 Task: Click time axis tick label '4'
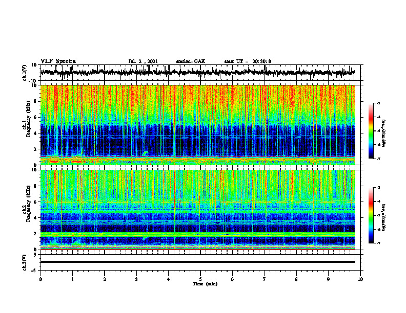pos(169,279)
